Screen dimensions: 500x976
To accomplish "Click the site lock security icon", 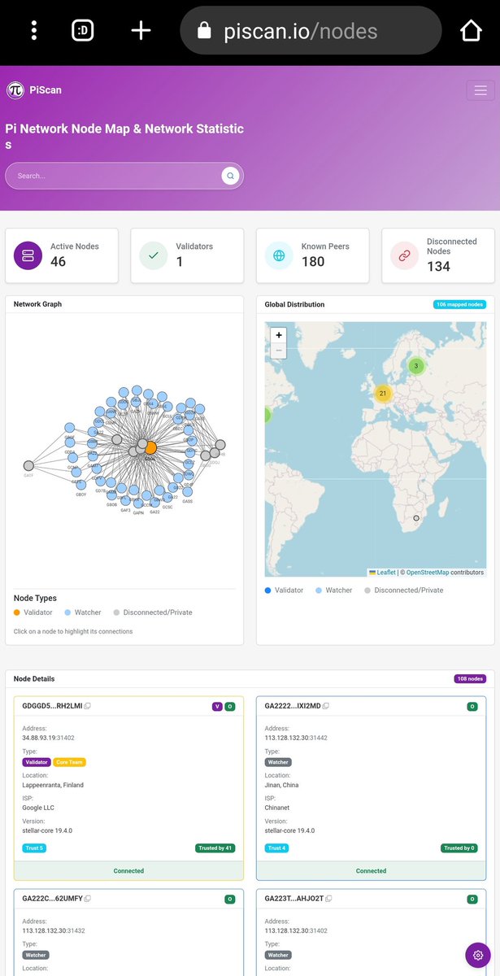I will tap(204, 32).
